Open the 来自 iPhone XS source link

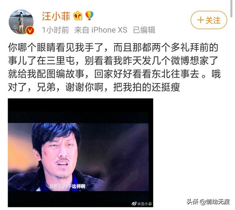101,30
